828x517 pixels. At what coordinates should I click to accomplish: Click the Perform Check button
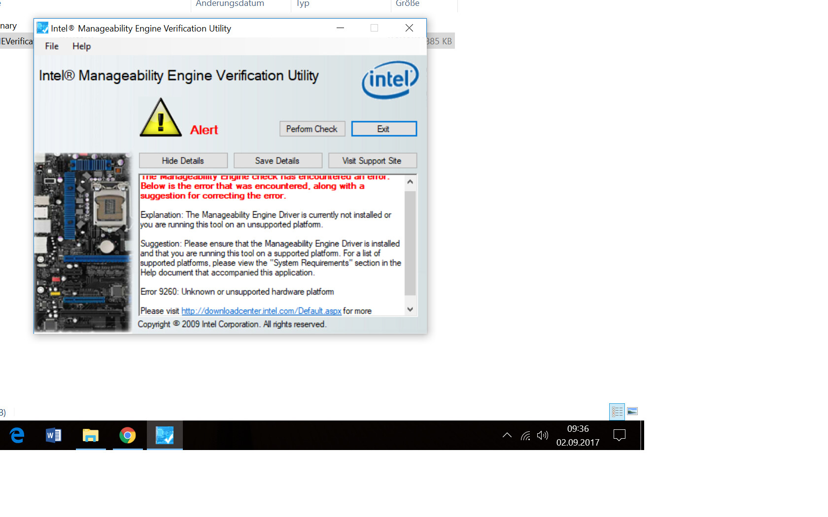point(312,129)
